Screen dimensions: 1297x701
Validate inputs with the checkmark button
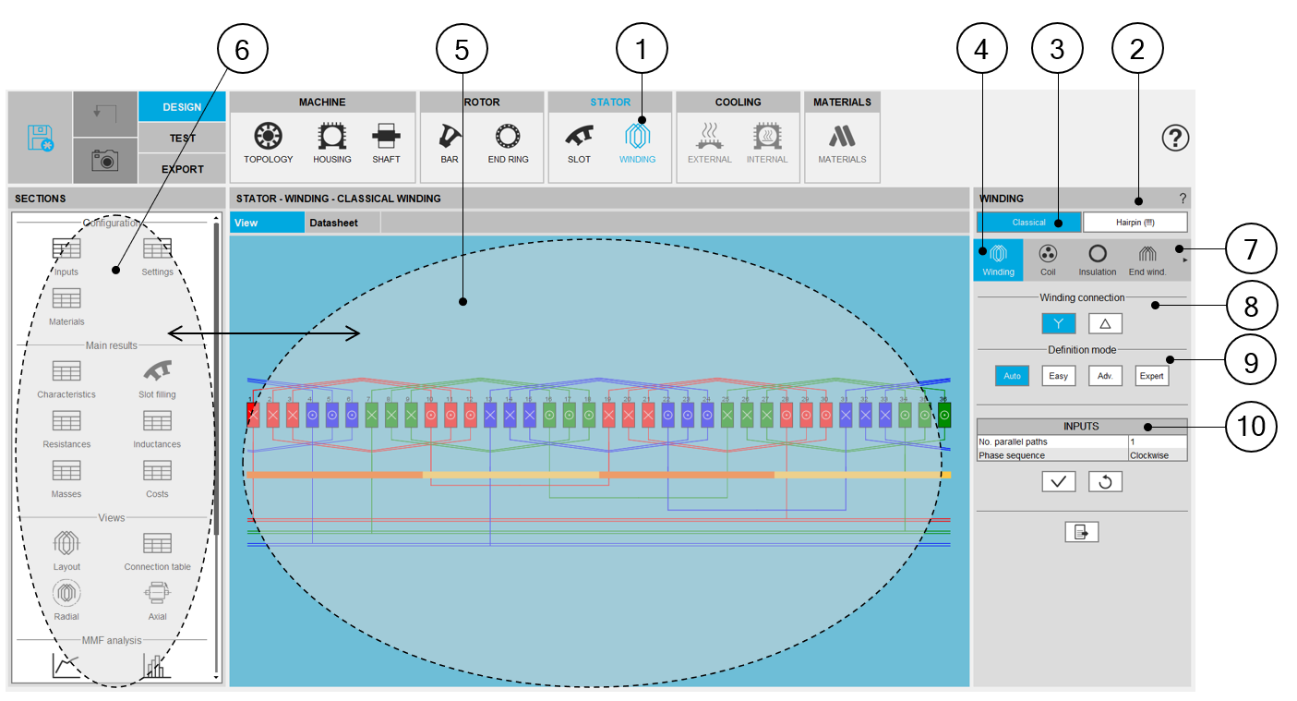click(x=1058, y=481)
